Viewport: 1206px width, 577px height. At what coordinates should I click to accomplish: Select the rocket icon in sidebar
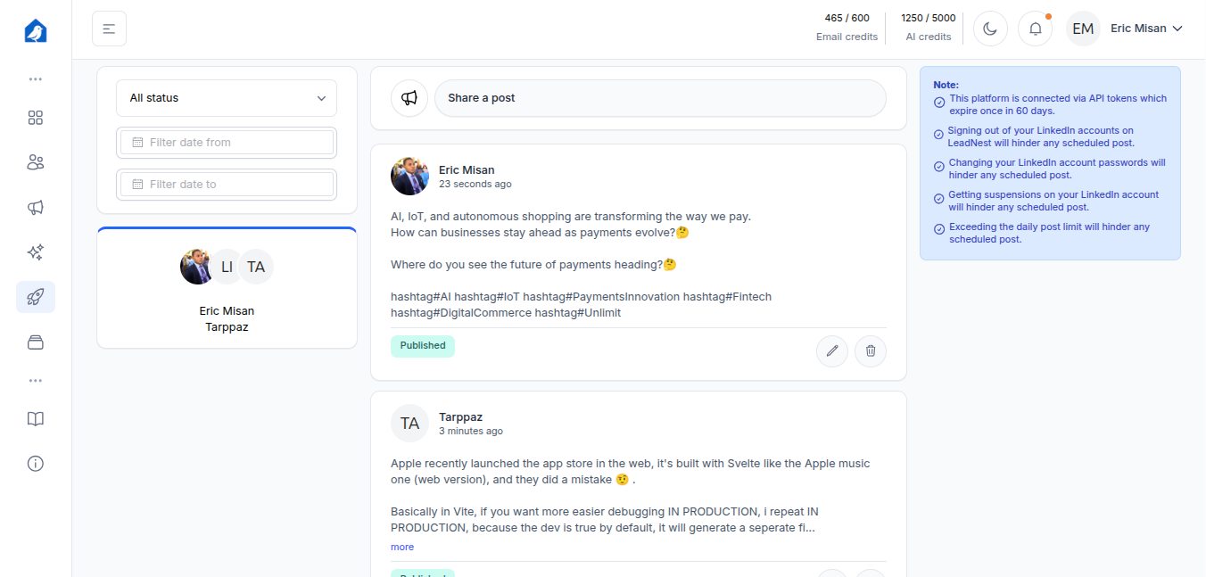[36, 297]
